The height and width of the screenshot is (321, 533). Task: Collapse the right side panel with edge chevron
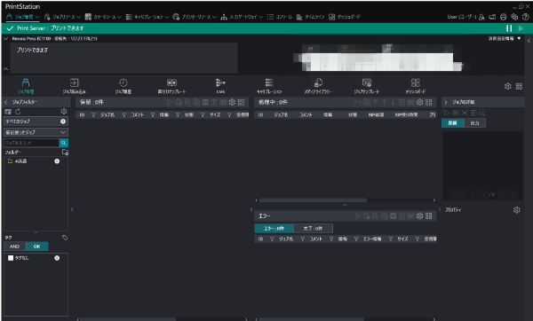(529, 41)
